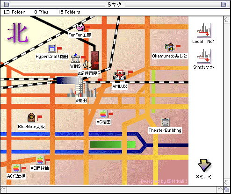
Task: Click the AC信濃橋 label
Action: (16, 176)
